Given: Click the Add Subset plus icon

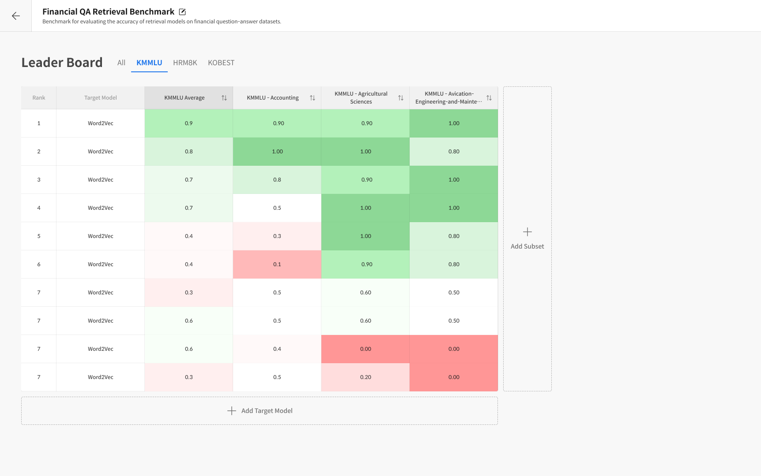Looking at the screenshot, I should tap(527, 232).
